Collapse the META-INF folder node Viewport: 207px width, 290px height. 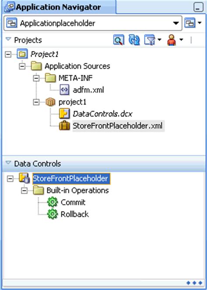(x=36, y=78)
